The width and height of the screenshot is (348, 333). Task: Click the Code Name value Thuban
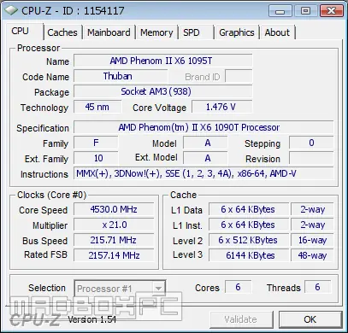click(121, 76)
